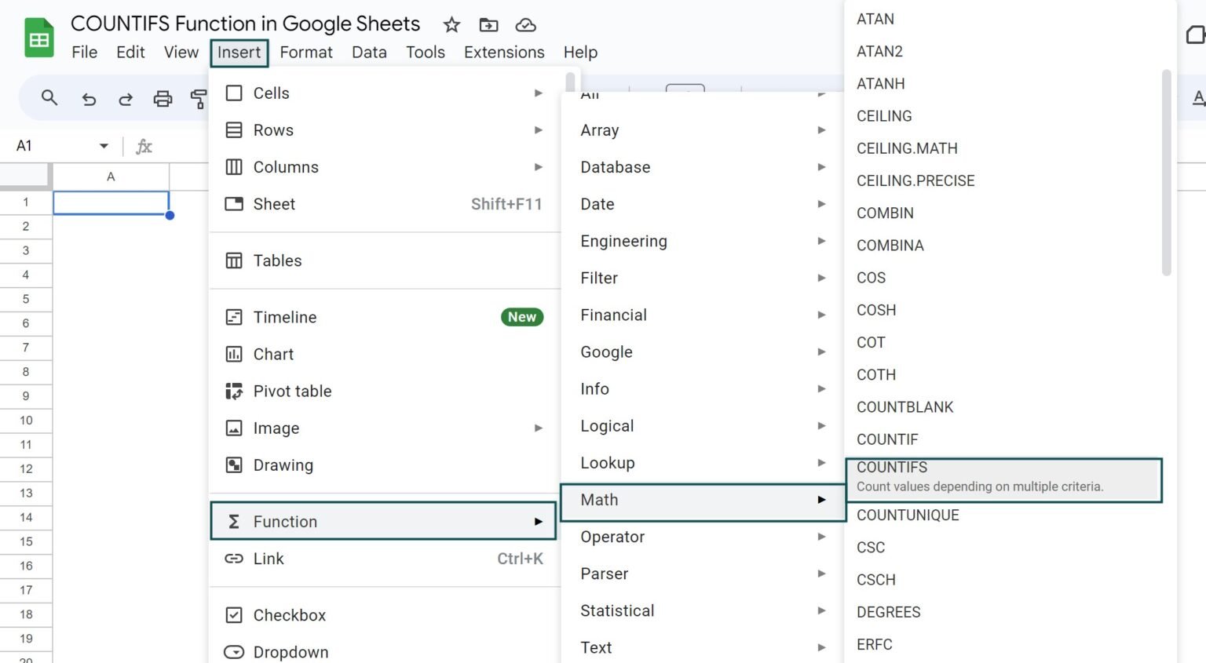Select the Chart insert icon

[234, 354]
